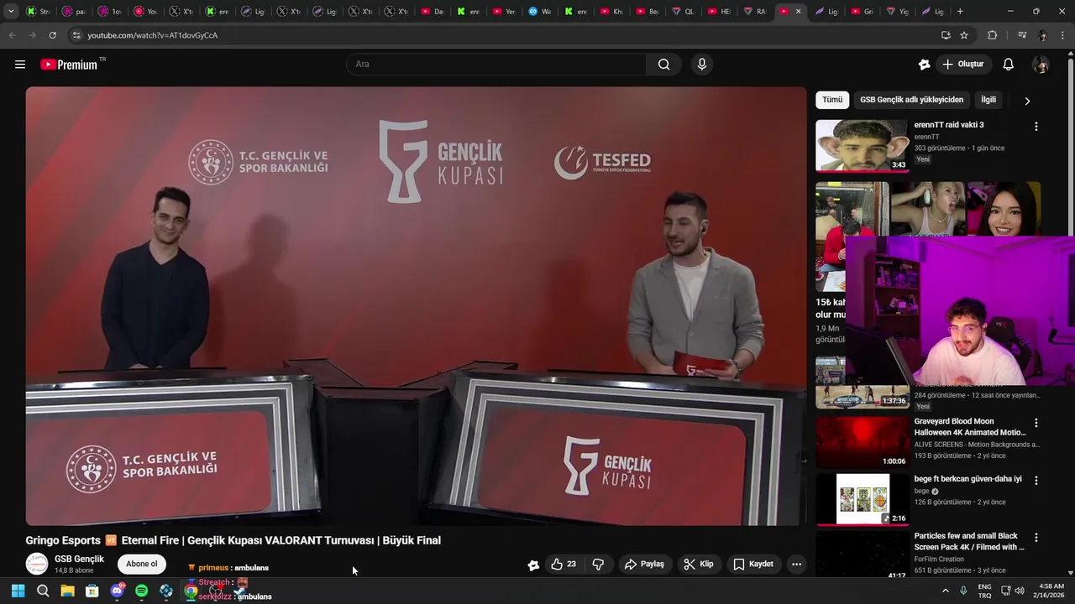The image size is (1075, 604).
Task: Open erennTT raid vakti 3 thumbnail
Action: pos(862,145)
